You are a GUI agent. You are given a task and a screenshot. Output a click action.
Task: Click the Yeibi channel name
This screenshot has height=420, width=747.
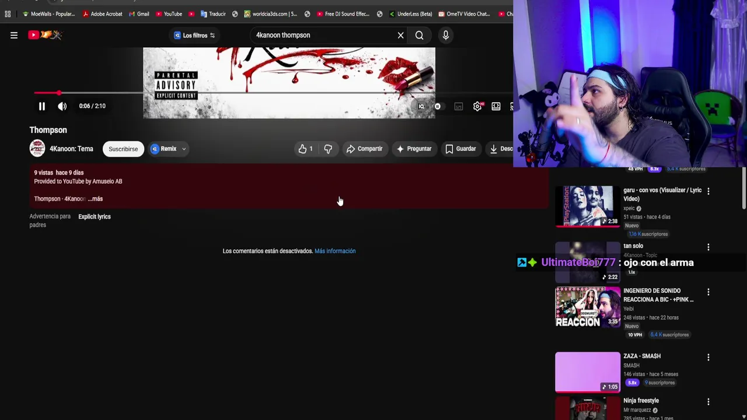point(629,309)
